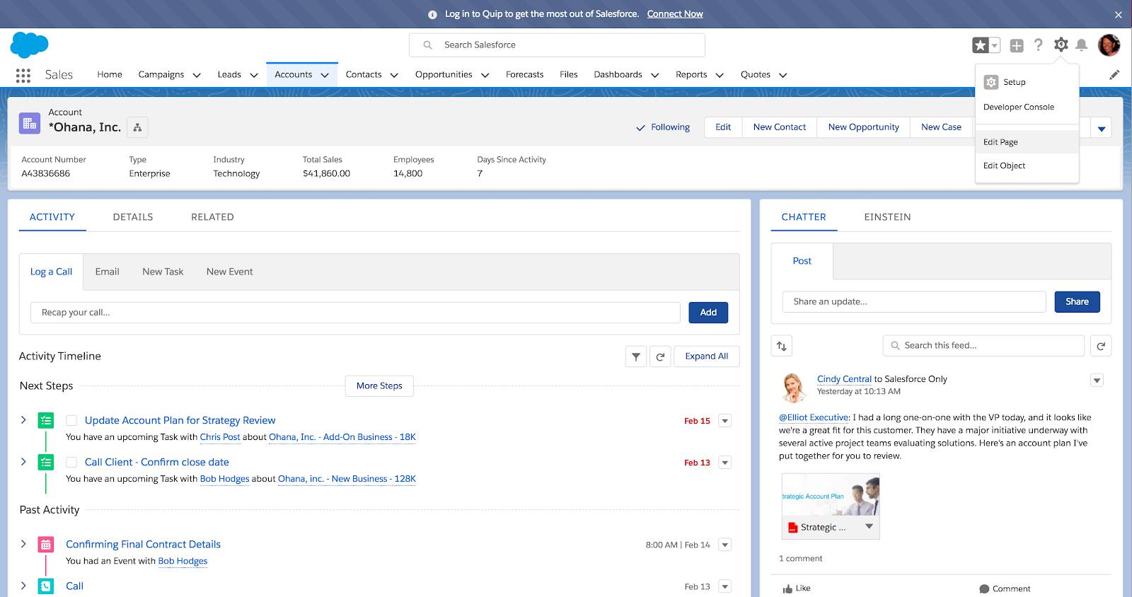The image size is (1132, 597).
Task: Click the New Opportunity button
Action: 863,127
